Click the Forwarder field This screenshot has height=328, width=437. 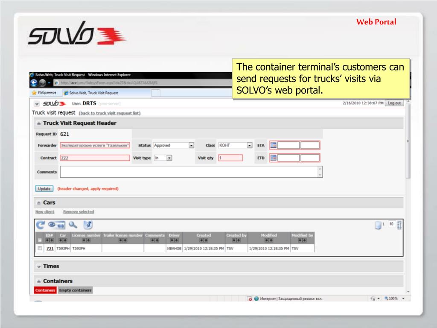point(95,145)
